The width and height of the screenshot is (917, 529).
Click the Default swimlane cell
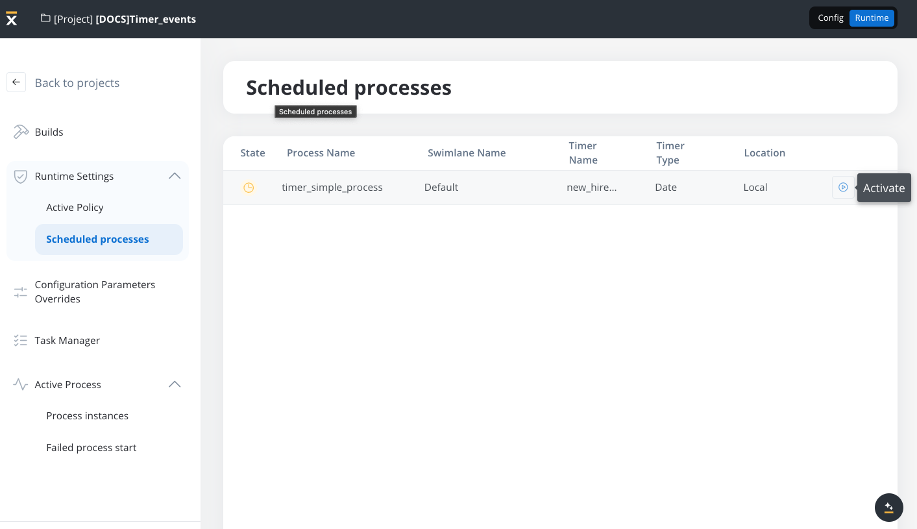pos(441,188)
